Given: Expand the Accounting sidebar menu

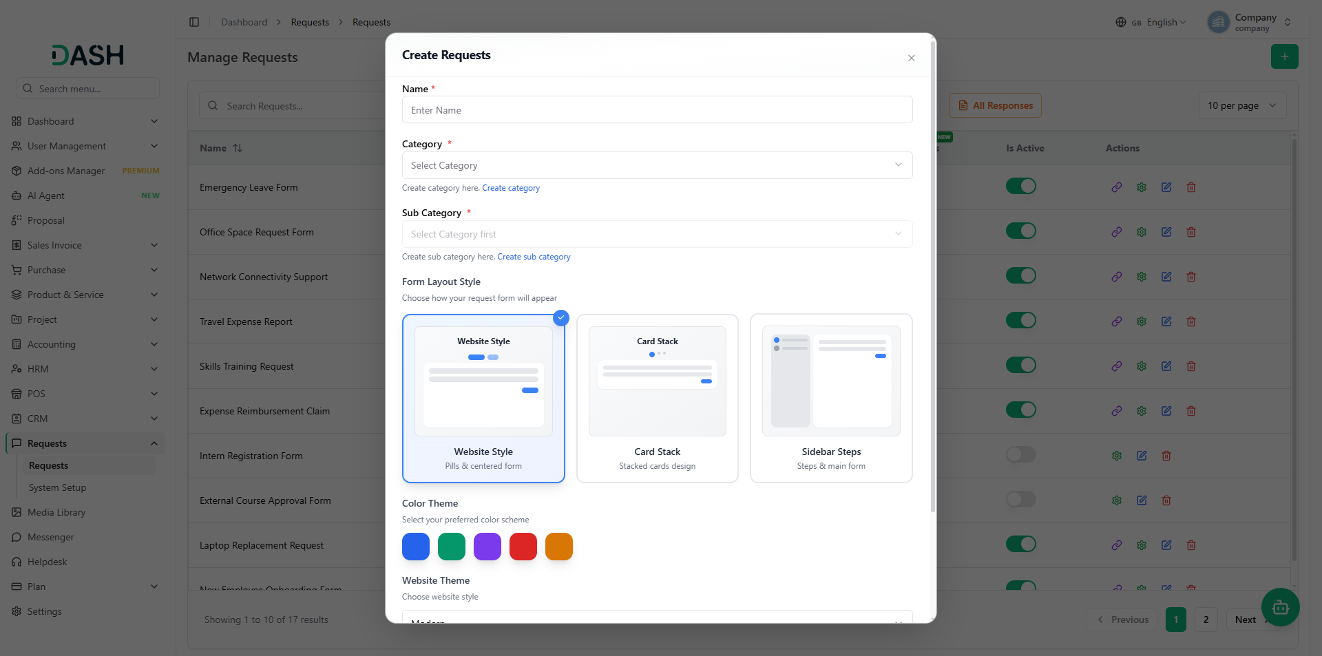Looking at the screenshot, I should (x=85, y=344).
